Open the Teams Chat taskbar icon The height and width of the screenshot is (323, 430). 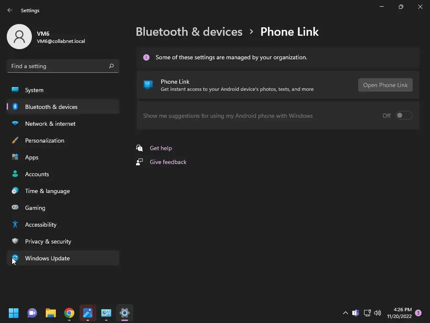tap(32, 313)
